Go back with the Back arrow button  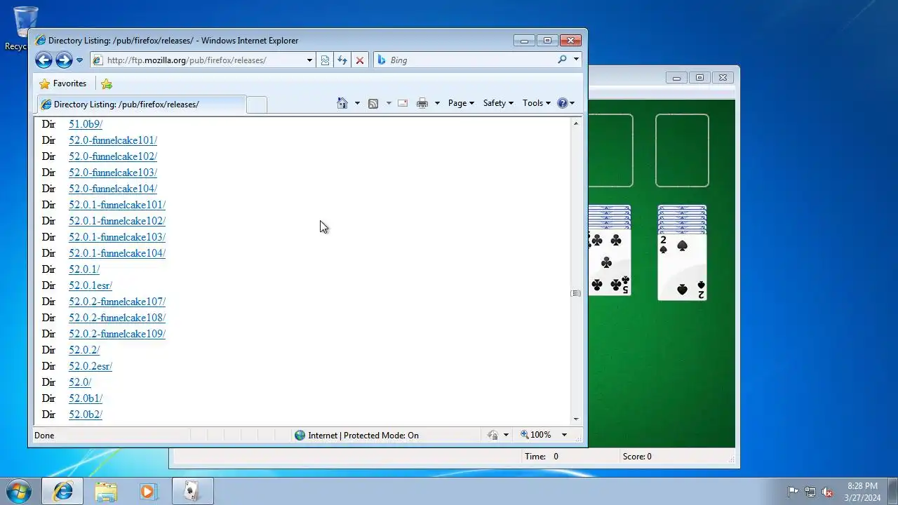43,60
